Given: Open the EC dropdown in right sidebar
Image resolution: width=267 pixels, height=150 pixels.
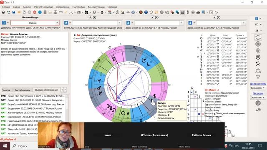Looking at the screenshot, I should [x=258, y=25].
